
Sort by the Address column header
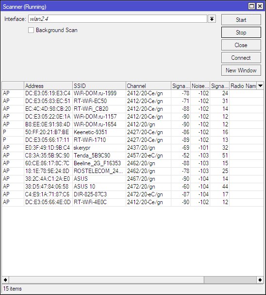(48, 86)
